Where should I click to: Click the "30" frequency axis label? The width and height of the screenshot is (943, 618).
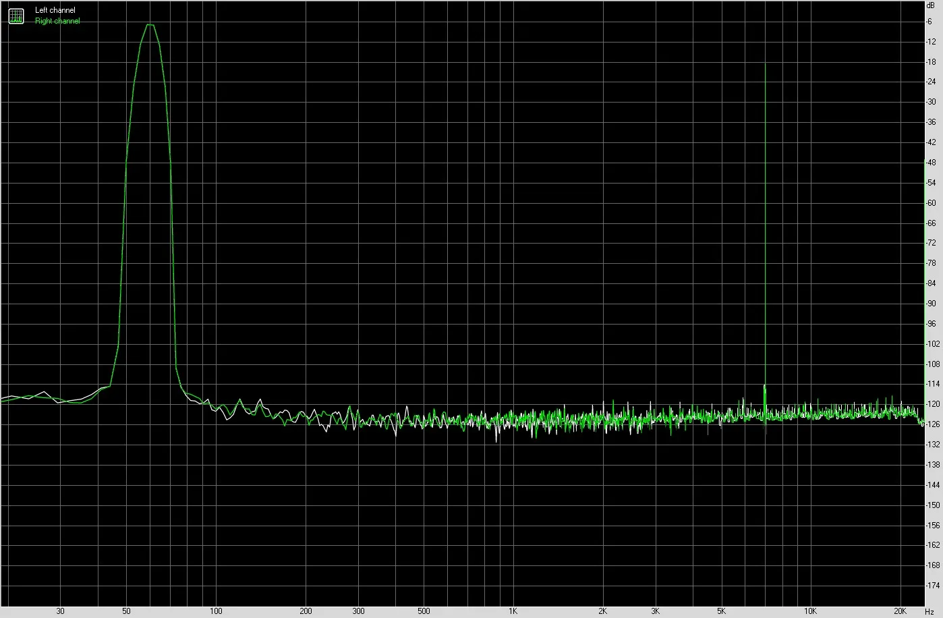[61, 611]
